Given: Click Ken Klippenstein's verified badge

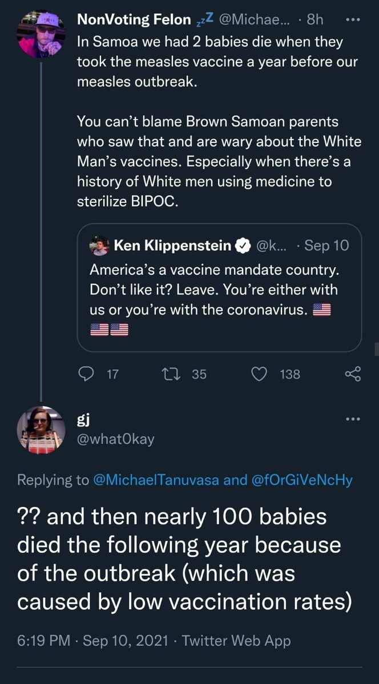Looking at the screenshot, I should pyautogui.click(x=242, y=246).
